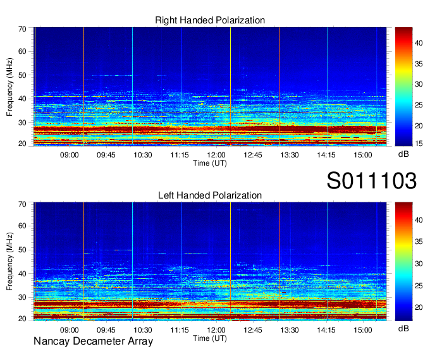
Task: Click "70" MHz tick on Right Handed frequency axis
Action: [x=22, y=29]
